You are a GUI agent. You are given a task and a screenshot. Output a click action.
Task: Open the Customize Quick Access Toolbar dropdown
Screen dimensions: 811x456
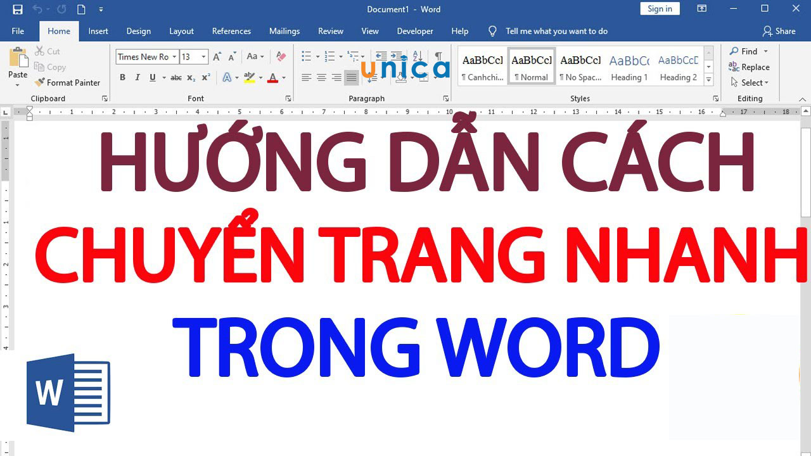[x=101, y=9]
